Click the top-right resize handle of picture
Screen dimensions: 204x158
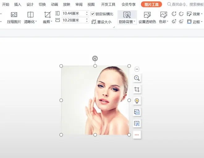tap(129, 66)
